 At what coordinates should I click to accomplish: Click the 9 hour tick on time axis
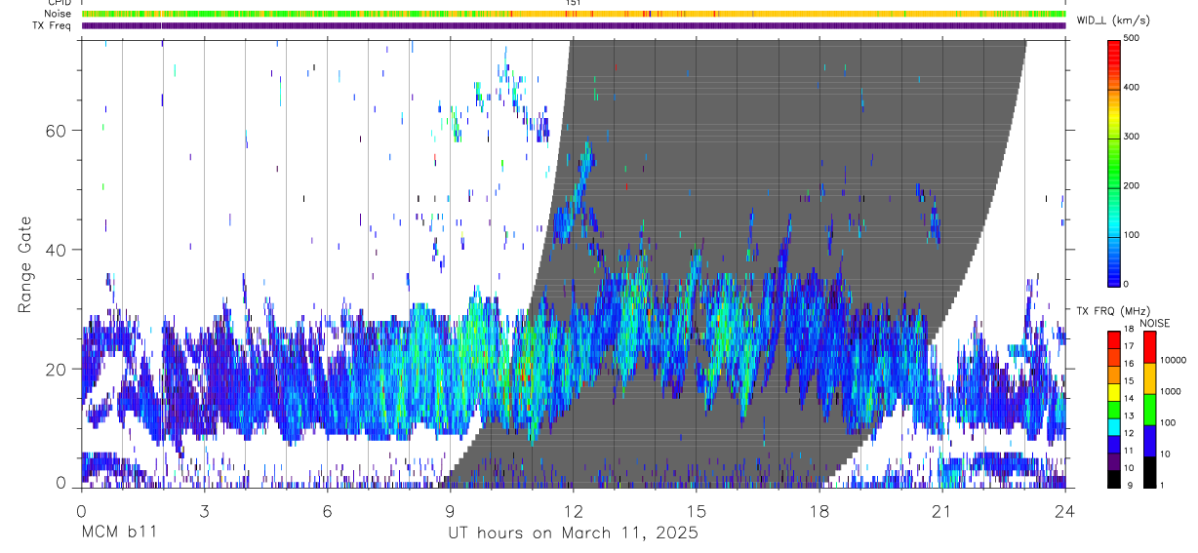tap(450, 510)
